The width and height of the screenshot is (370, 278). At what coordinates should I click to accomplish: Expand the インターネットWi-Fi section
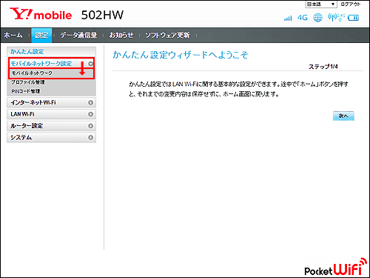click(x=51, y=102)
